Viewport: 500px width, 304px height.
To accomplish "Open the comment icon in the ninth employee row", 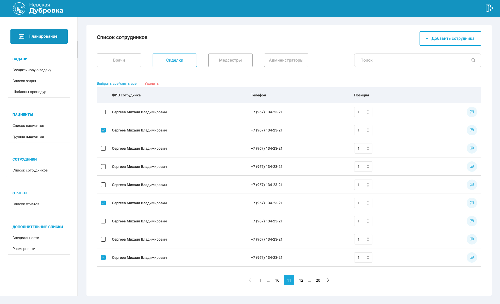I will [x=472, y=257].
